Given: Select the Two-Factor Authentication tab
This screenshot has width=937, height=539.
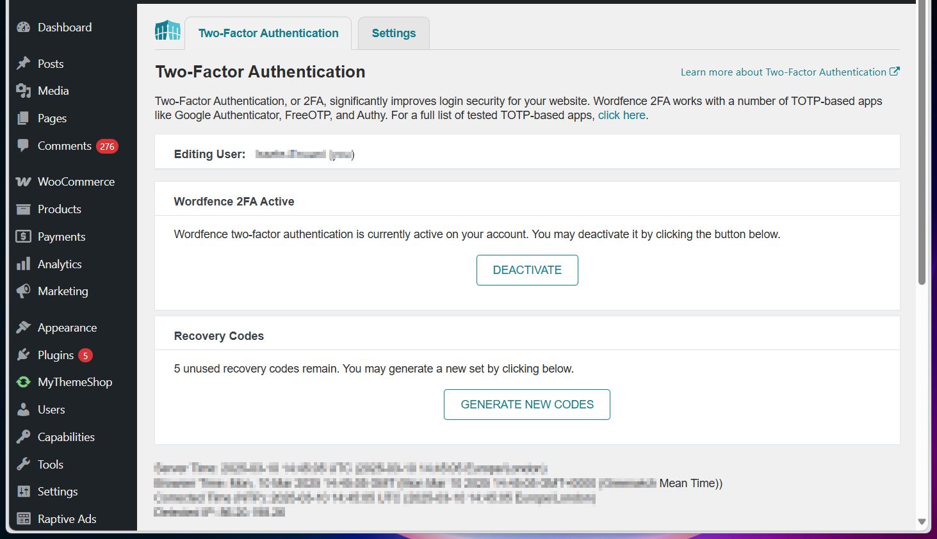Looking at the screenshot, I should point(268,33).
